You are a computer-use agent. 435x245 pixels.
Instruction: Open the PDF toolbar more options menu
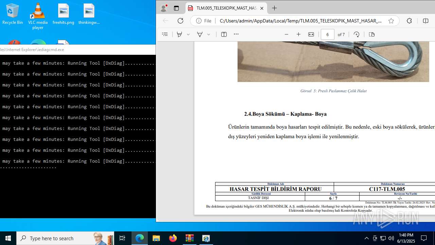tap(236, 34)
